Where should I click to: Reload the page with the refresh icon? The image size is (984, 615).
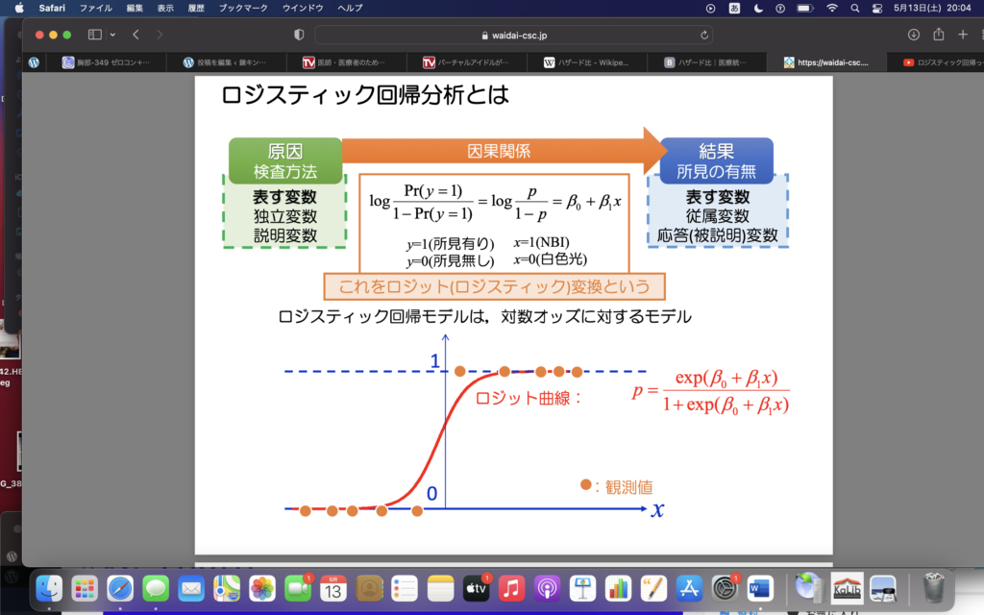pos(705,35)
